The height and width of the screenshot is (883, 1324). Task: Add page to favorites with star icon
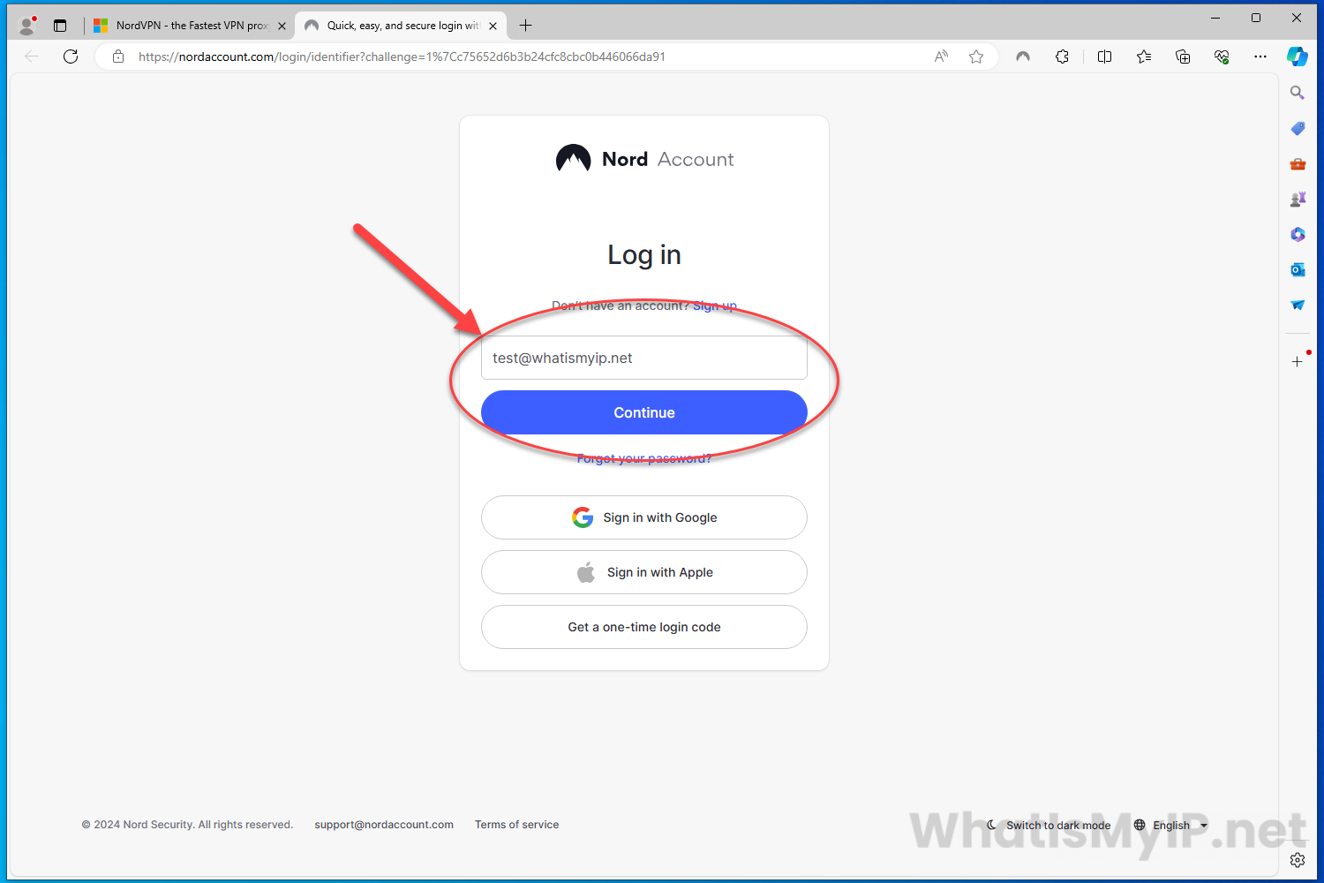coord(976,57)
